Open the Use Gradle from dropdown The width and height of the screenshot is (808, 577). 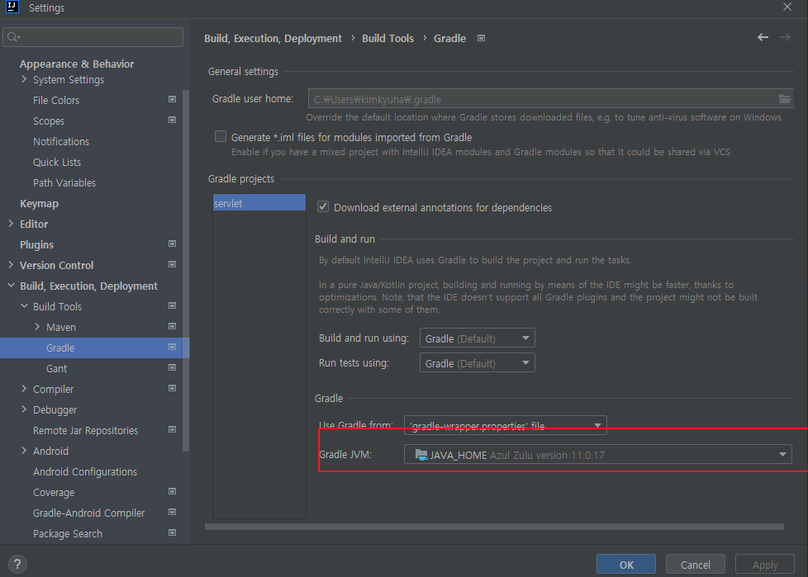pos(505,425)
